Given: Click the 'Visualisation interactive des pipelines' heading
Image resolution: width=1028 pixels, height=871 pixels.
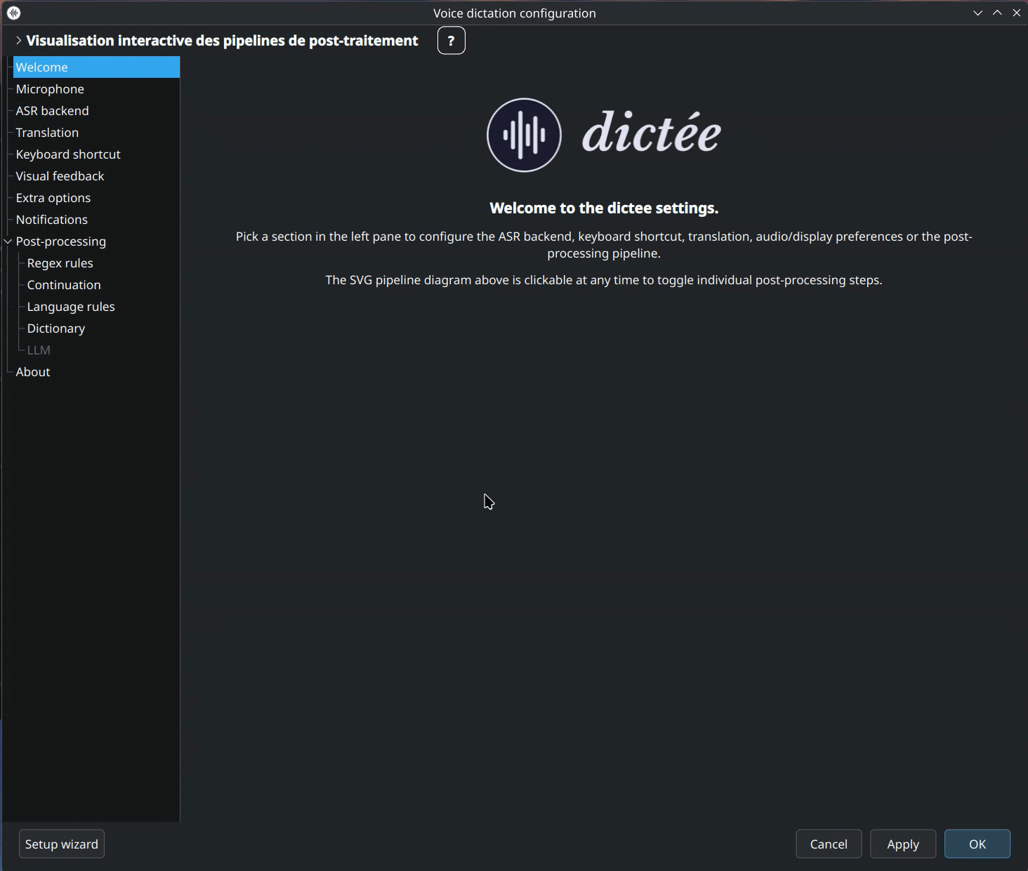Looking at the screenshot, I should [222, 41].
